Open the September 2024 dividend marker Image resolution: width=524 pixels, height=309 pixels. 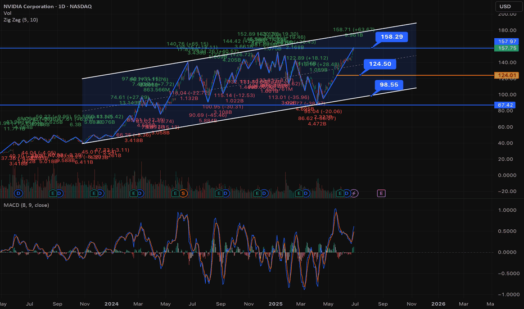click(225, 193)
